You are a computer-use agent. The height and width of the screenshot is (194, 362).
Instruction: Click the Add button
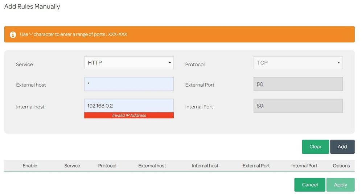click(342, 147)
